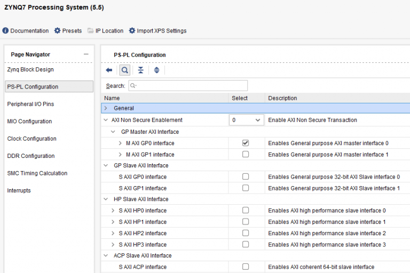Expand the S AXI HP2 interface row
The width and height of the screenshot is (410, 273).
[x=113, y=233]
